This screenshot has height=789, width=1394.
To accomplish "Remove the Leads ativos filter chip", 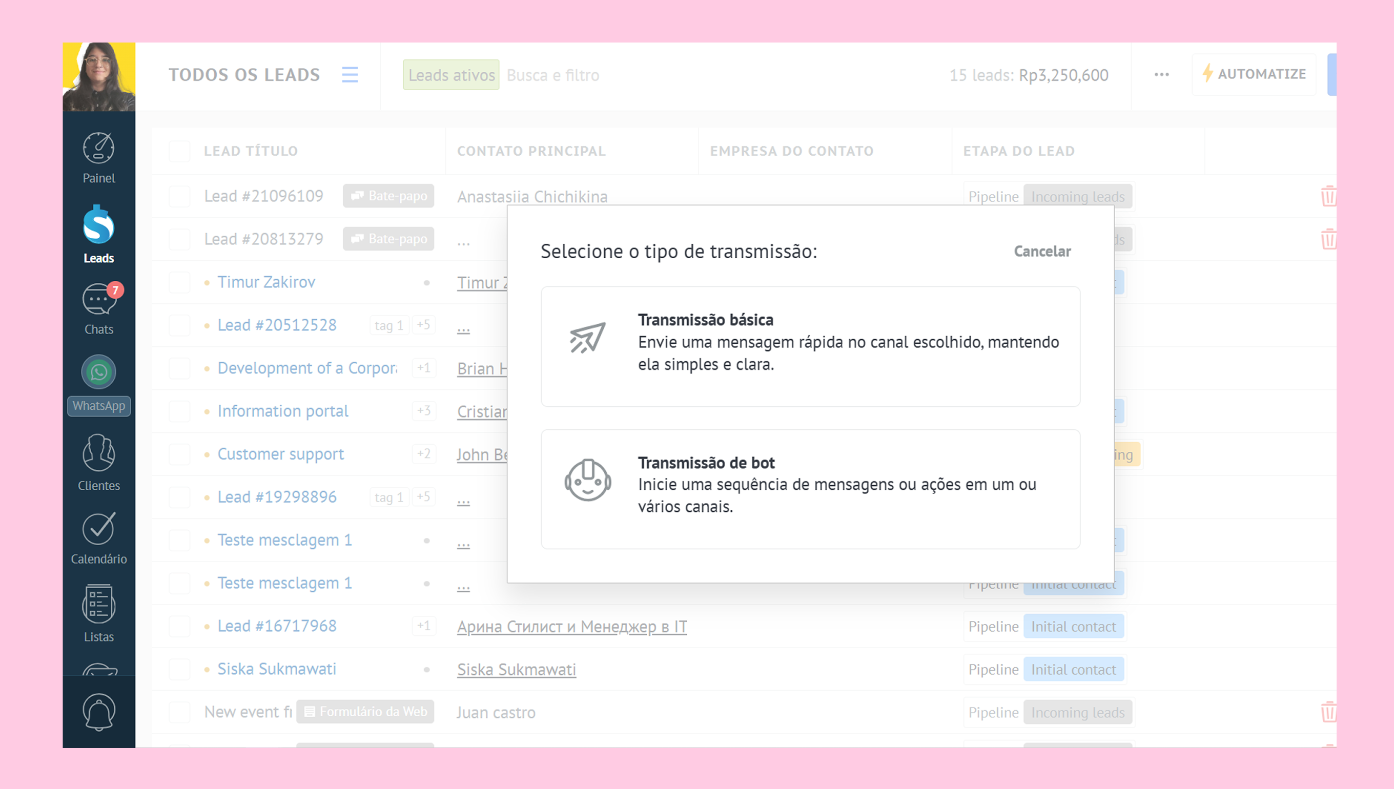I will click(451, 75).
